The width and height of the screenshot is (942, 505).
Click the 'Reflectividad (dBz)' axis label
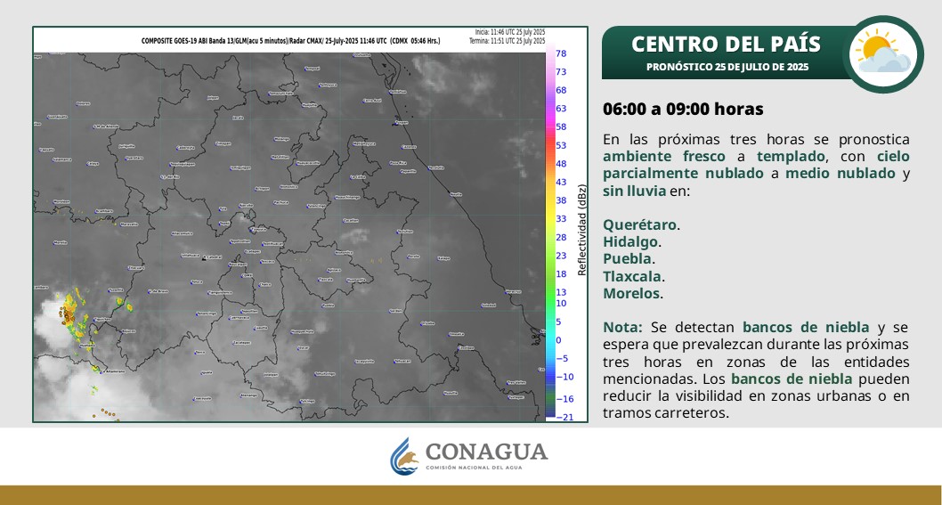pos(581,230)
